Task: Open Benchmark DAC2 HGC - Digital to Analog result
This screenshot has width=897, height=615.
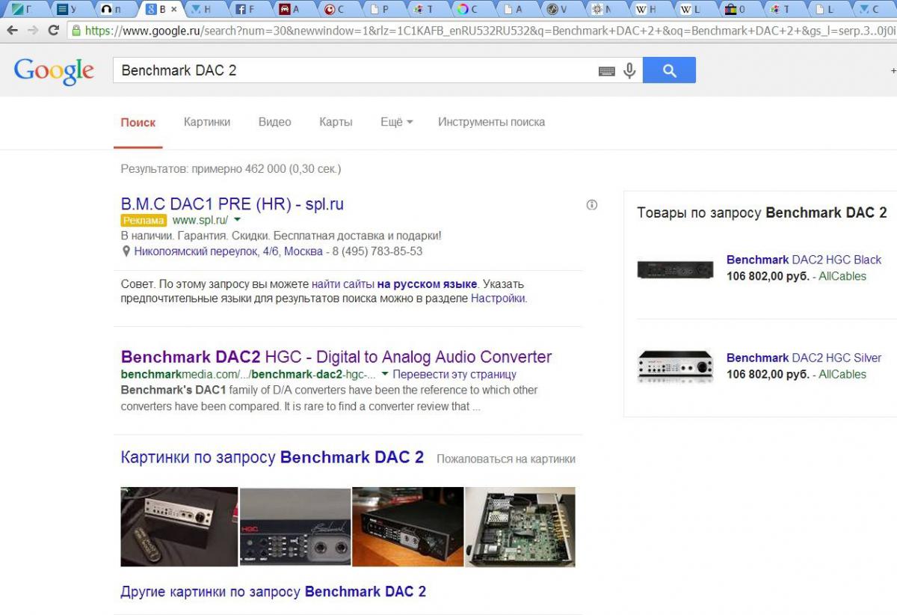Action: pos(336,357)
